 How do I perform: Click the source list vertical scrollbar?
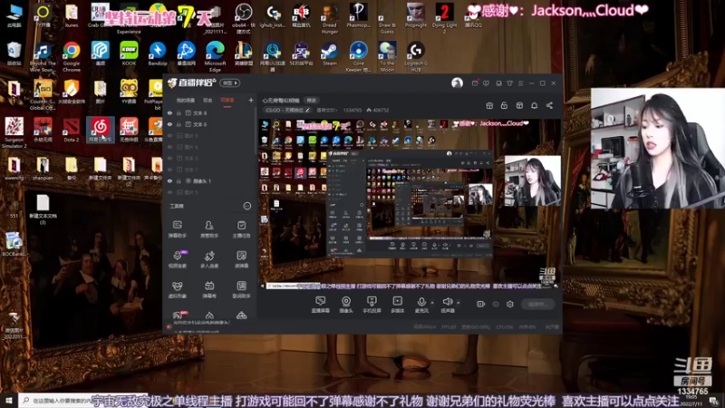[255, 131]
